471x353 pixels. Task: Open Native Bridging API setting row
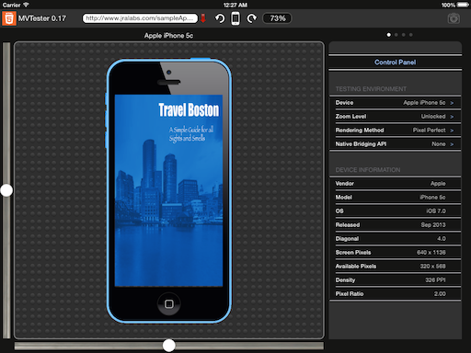coord(396,144)
